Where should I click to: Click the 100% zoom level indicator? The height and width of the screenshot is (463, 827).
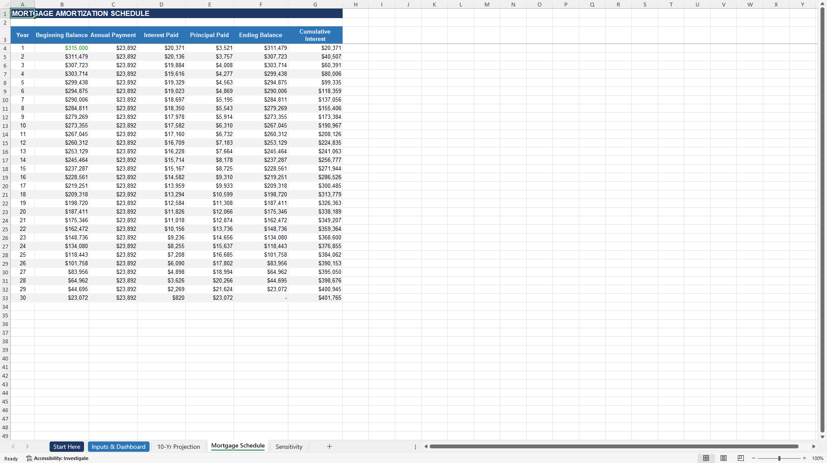coord(818,458)
